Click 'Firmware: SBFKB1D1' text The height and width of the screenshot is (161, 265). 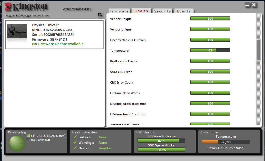tap(49, 39)
